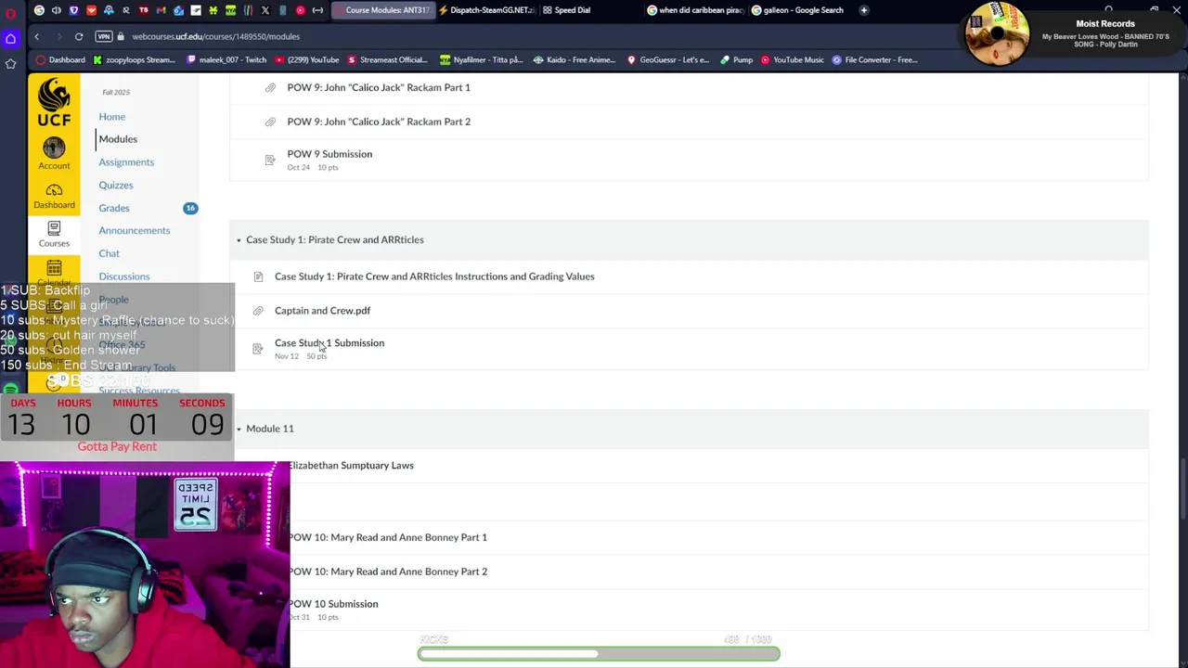Open Pump bookmark

[x=736, y=59]
